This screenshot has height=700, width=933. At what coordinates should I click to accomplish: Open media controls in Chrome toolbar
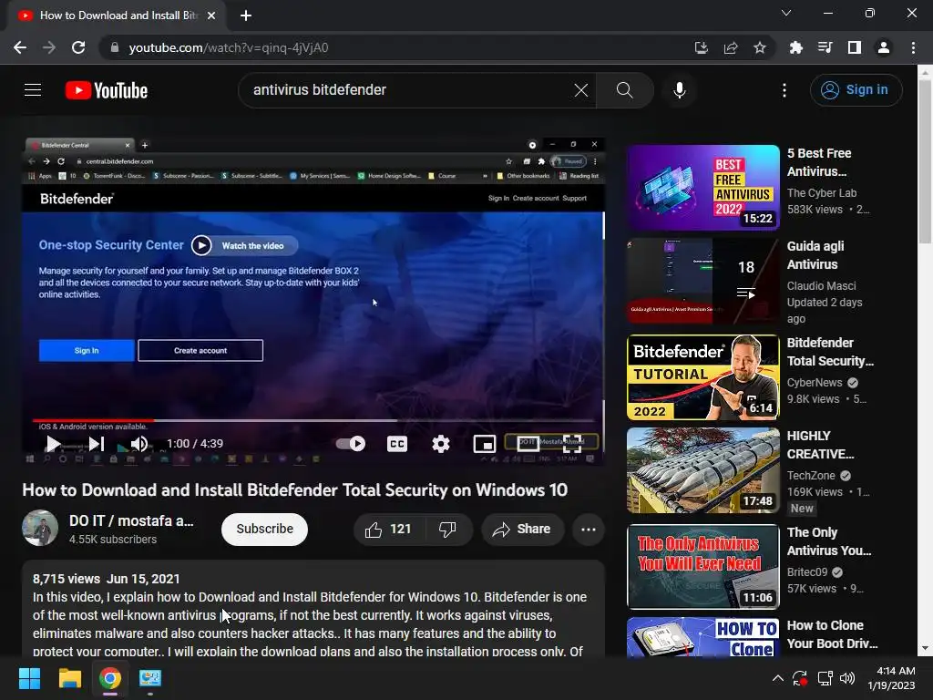point(825,47)
